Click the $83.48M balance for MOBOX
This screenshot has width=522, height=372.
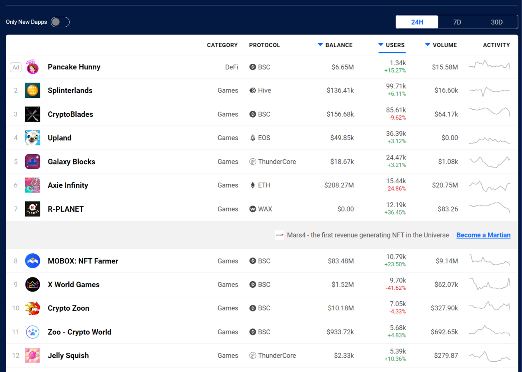pos(341,261)
